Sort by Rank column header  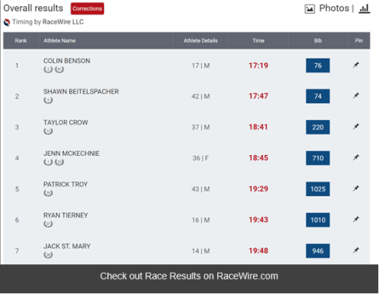(21, 40)
